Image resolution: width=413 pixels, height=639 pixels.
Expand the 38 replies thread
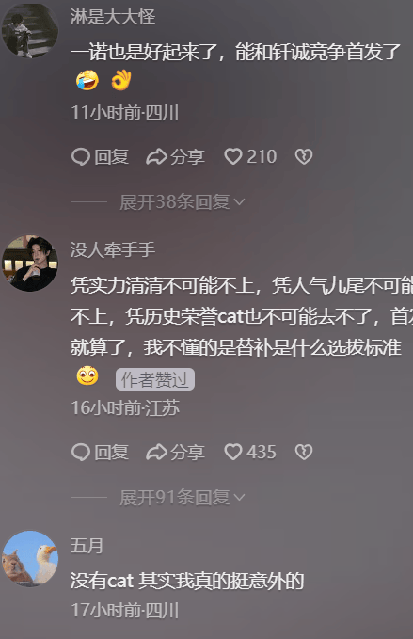[183, 201]
